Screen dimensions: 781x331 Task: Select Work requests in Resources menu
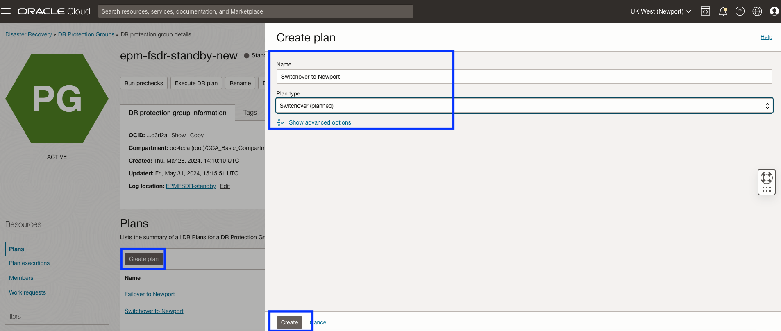tap(27, 292)
